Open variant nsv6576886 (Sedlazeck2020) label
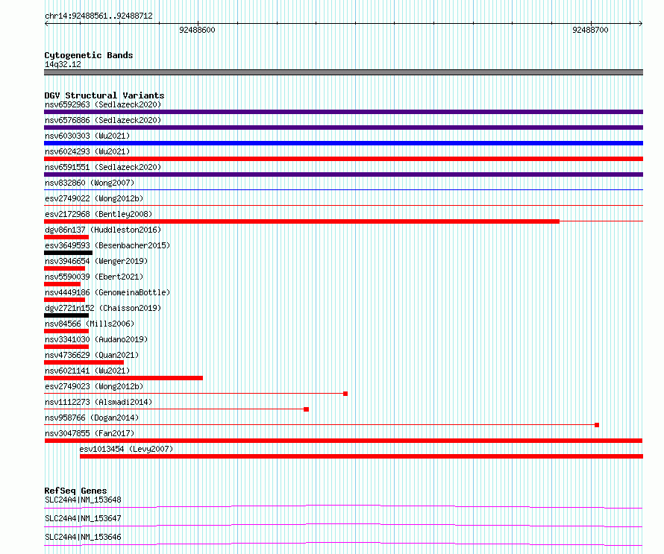 103,120
